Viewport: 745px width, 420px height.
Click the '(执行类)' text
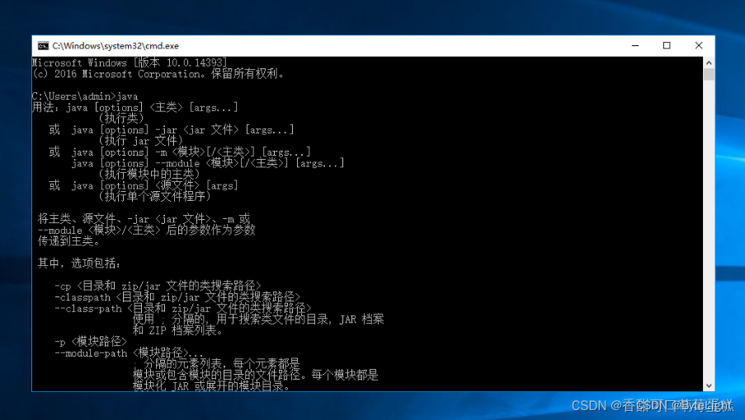click(121, 119)
